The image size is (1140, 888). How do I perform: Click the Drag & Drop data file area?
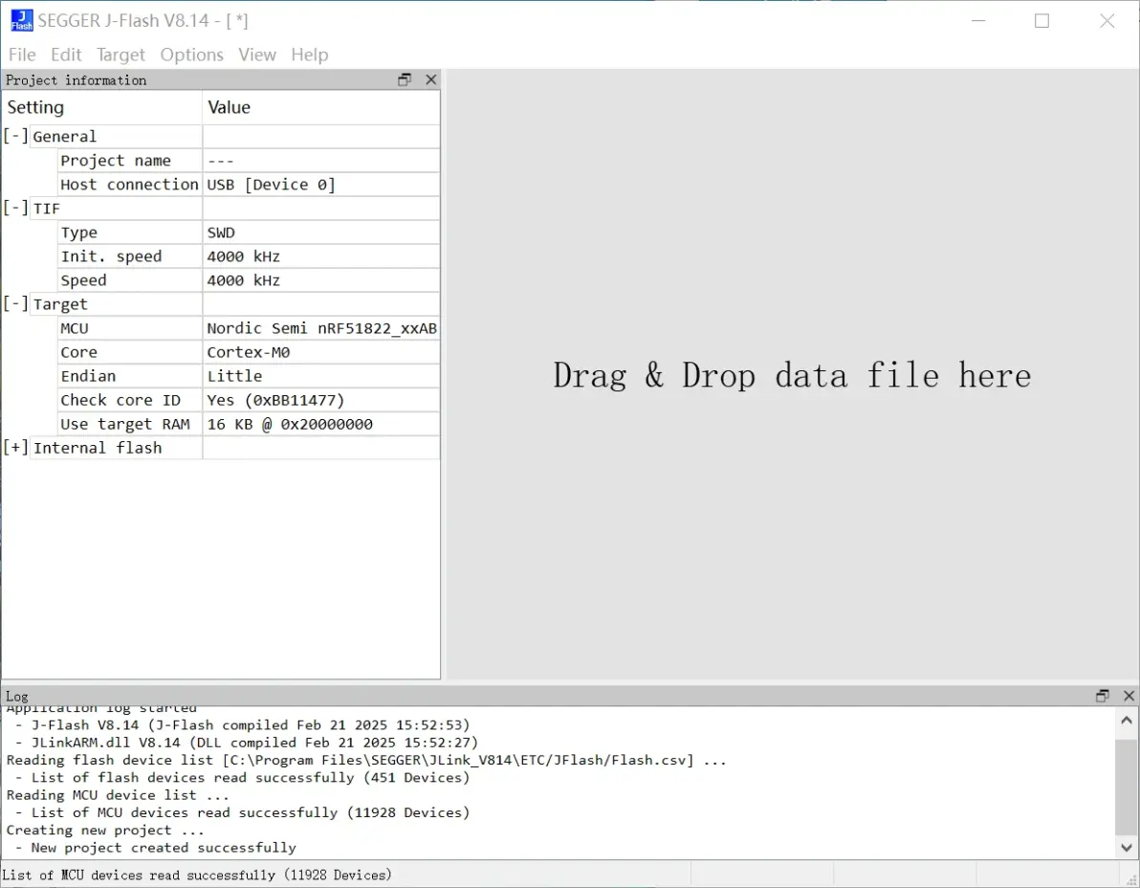(793, 375)
